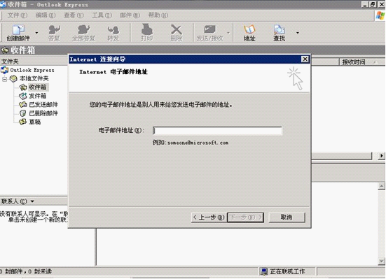Click the email address input field
The height and width of the screenshot is (279, 386).
click(217, 131)
